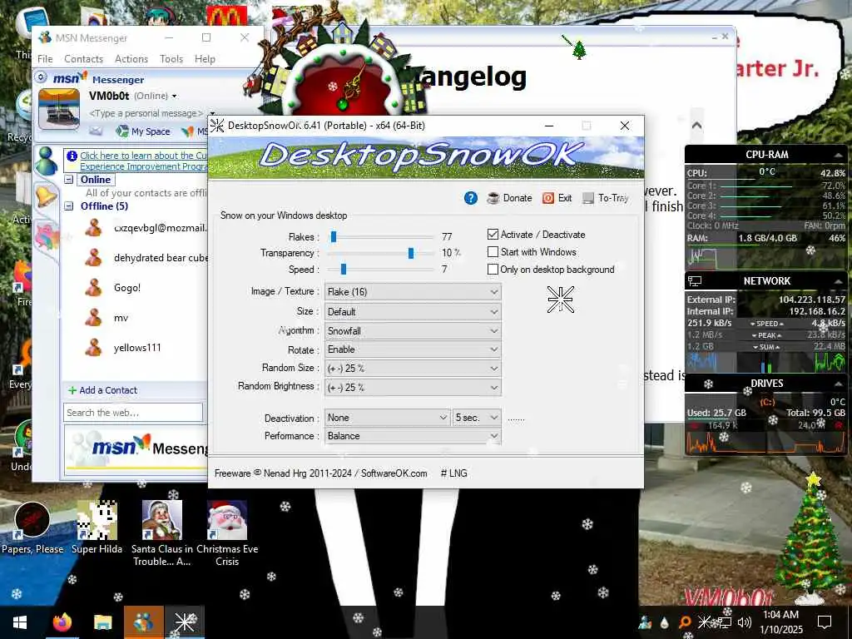
Task: Open the Algorithm dropdown showing Snowfall
Action: [x=413, y=330]
